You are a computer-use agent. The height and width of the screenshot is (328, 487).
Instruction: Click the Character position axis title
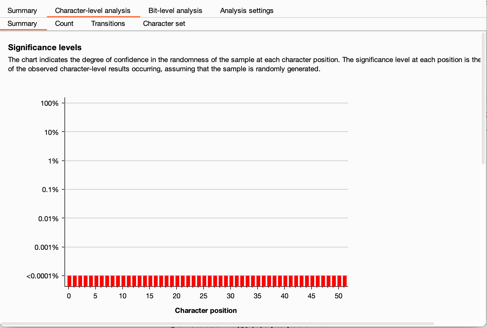coord(206,310)
